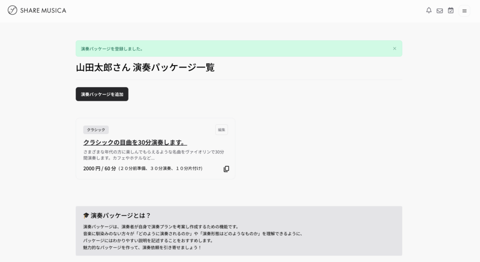Click the 魅力的なパッケージを作って line in info panel
Viewport: 480px width, 262px height.
pyautogui.click(x=142, y=247)
